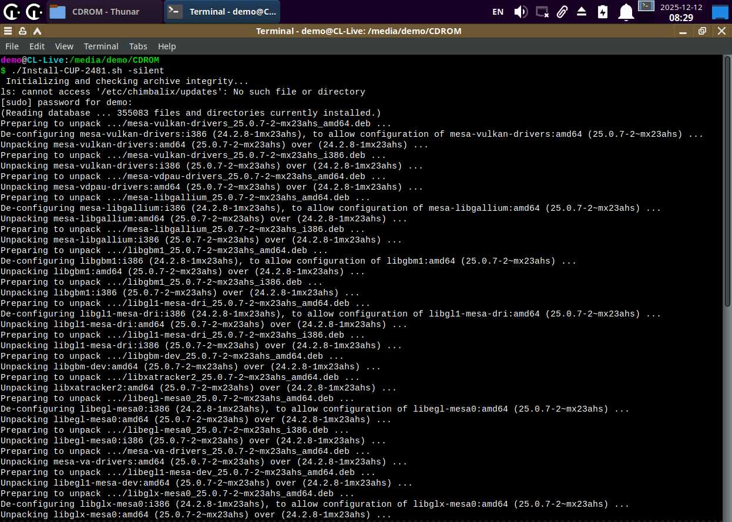This screenshot has width=732, height=522.
Task: Open the View menu
Action: click(x=64, y=46)
